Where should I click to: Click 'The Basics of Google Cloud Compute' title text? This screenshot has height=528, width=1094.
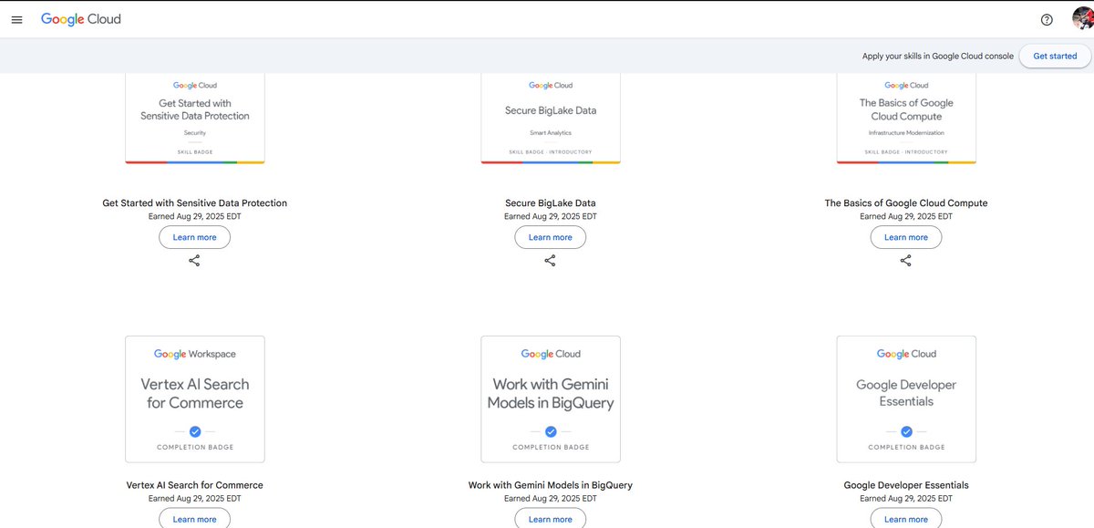[x=906, y=203]
